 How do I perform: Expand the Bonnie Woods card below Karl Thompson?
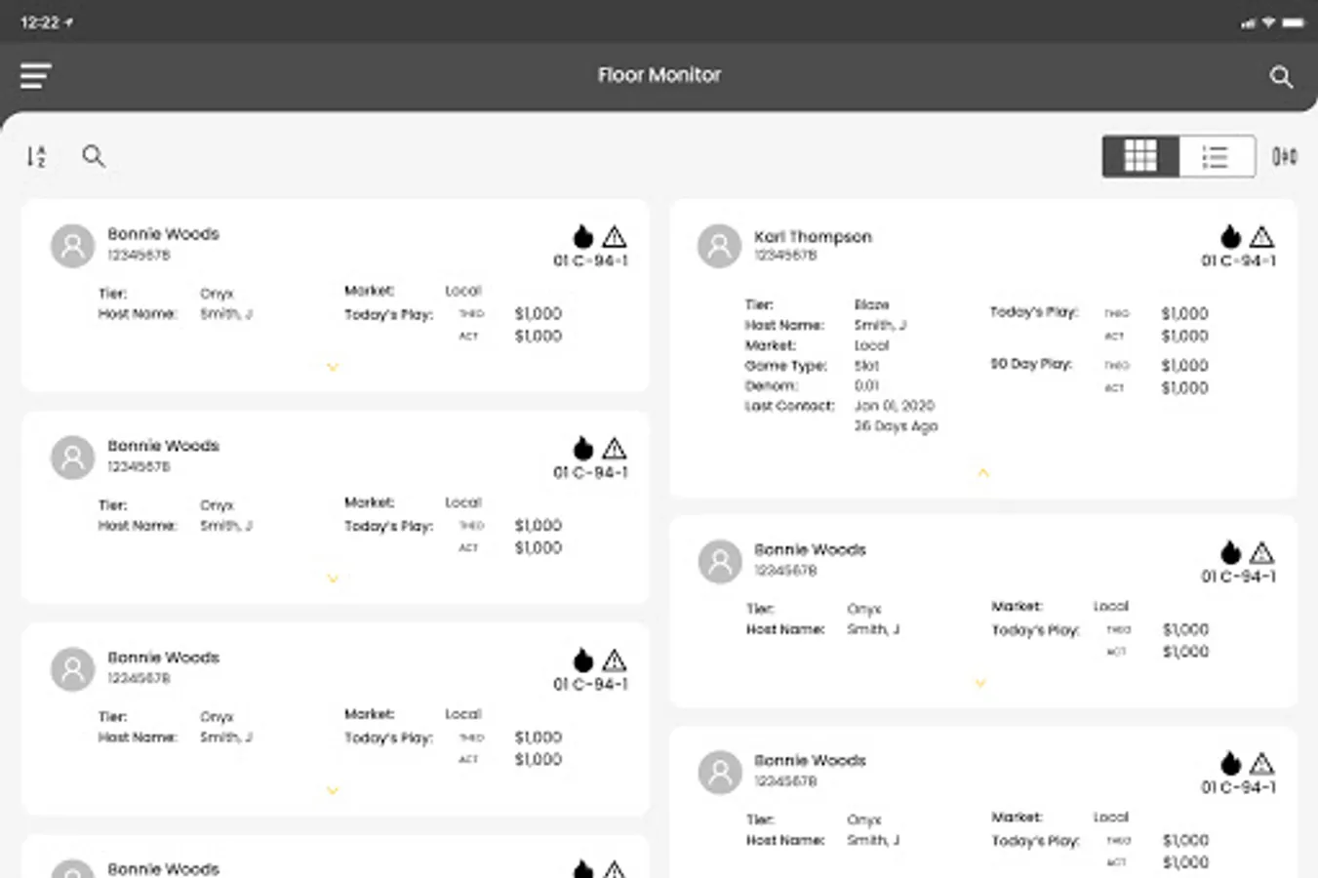click(980, 684)
